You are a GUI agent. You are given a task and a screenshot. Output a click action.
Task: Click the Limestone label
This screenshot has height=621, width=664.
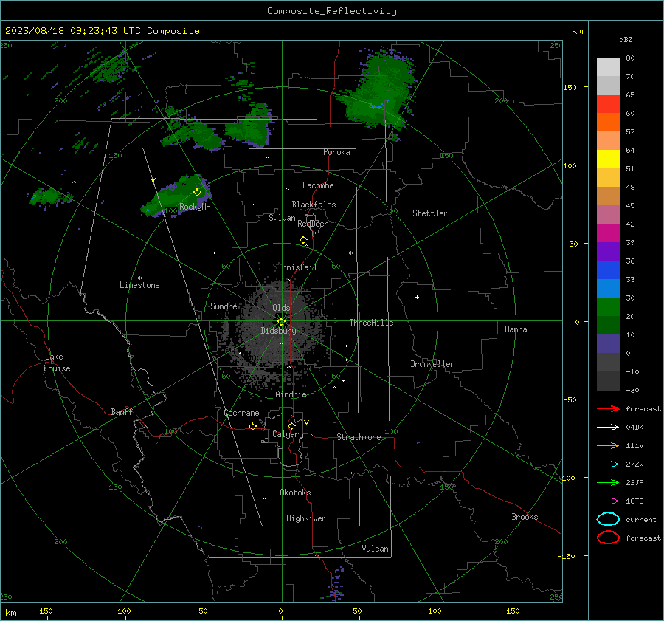139,285
